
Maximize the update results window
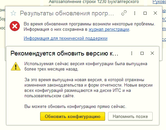[145, 13]
